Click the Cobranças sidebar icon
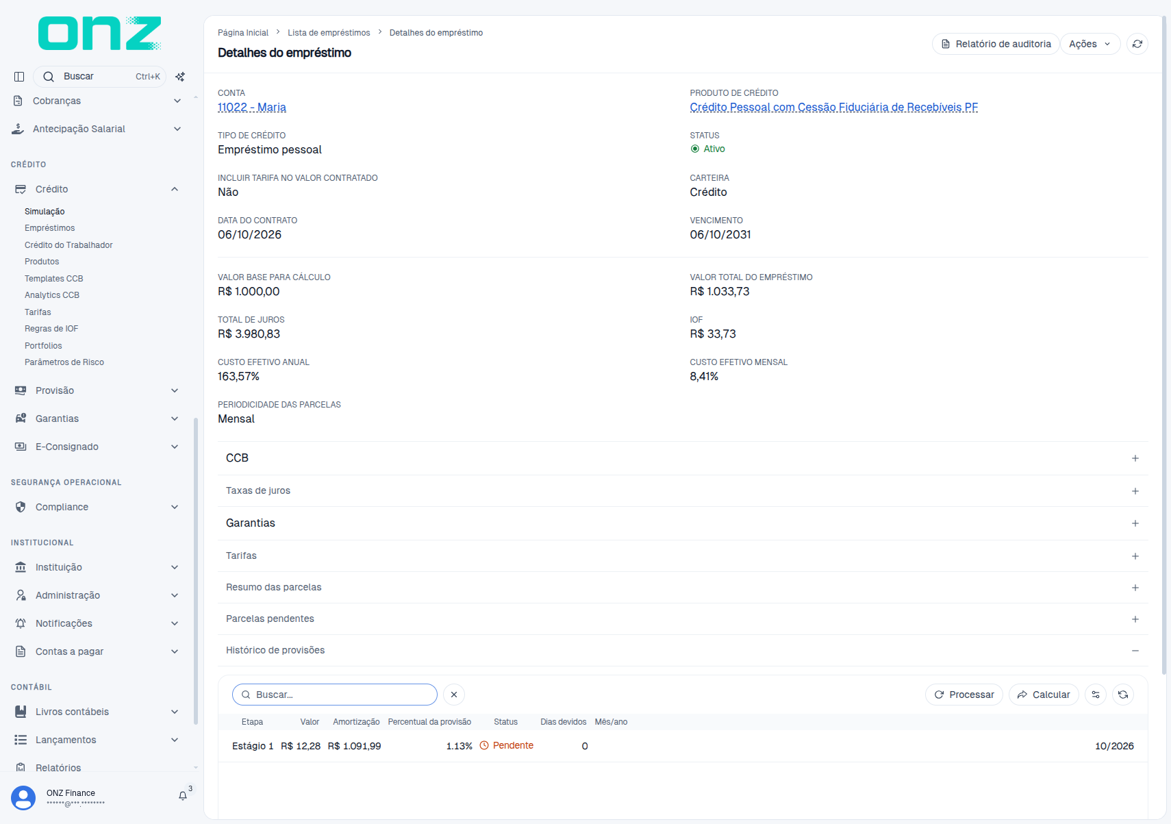This screenshot has height=824, width=1171. pyautogui.click(x=18, y=101)
